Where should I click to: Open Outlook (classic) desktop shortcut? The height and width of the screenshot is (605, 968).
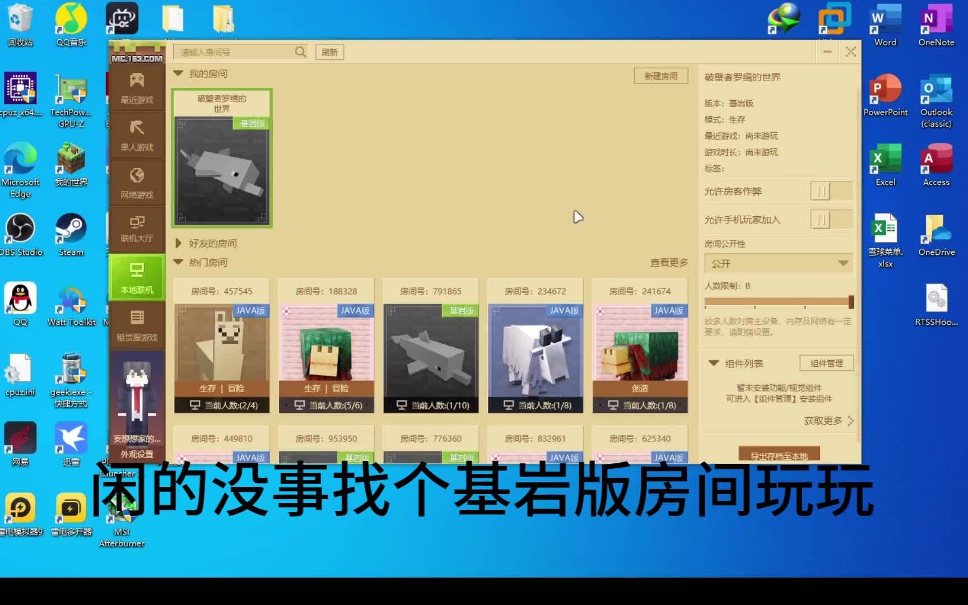click(936, 101)
